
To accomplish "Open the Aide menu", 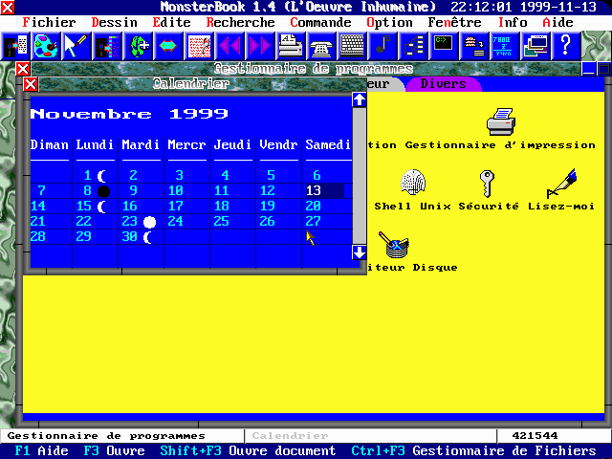I will pyautogui.click(x=558, y=22).
